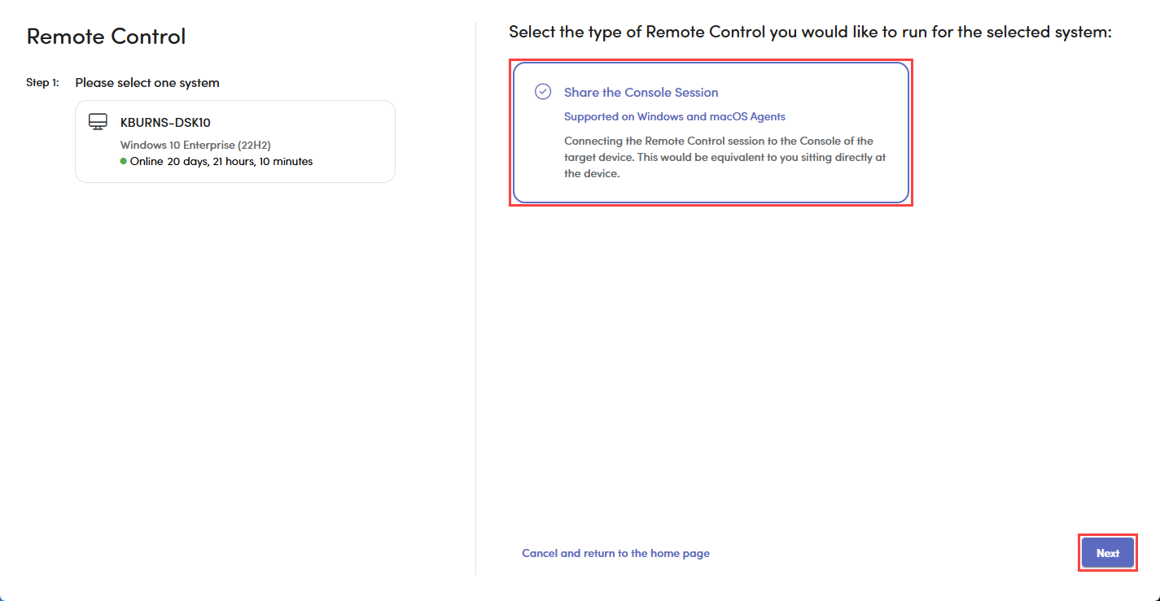
Task: Click the KBURNS-DSK10 device name
Action: (x=165, y=123)
